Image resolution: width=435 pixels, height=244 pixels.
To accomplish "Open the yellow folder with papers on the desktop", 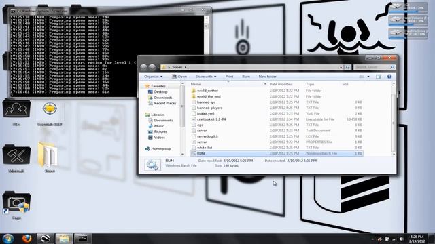I will 48,155.
